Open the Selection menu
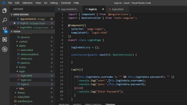Image resolution: width=187 pixels, height=105 pixels. 27,3
